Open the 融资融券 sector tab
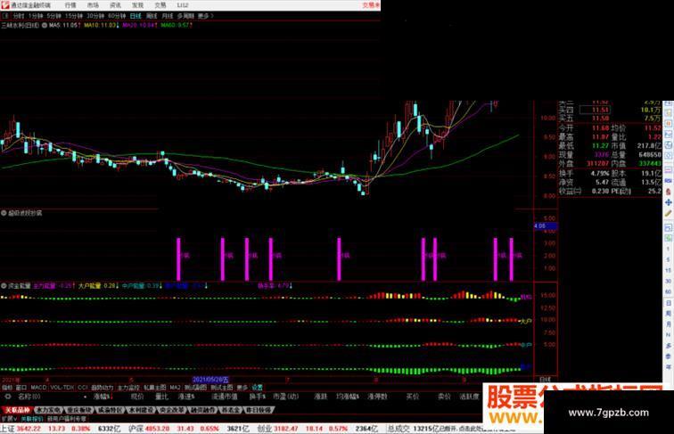 [202, 410]
